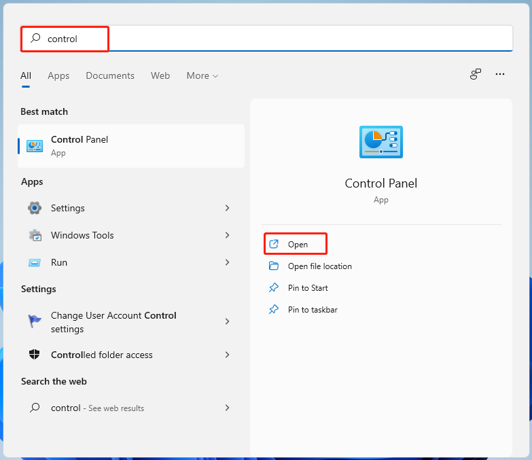Click the search feedback/accounts icon
The height and width of the screenshot is (460, 532).
click(x=476, y=74)
